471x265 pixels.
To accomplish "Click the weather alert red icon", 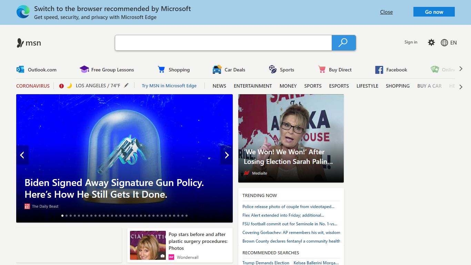I will point(61,86).
